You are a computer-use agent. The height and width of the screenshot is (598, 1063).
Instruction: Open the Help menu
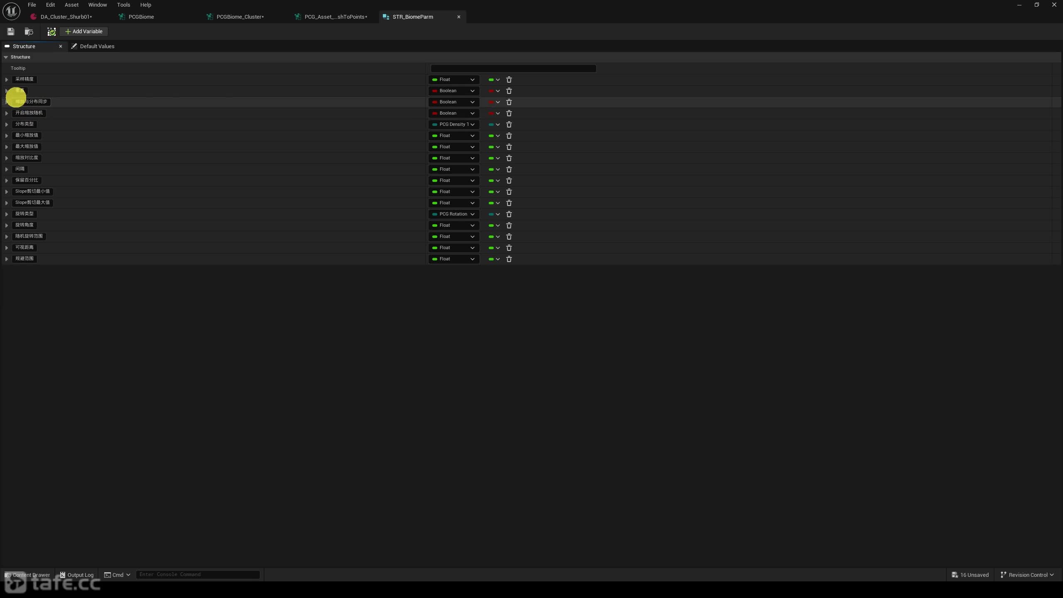pyautogui.click(x=146, y=5)
